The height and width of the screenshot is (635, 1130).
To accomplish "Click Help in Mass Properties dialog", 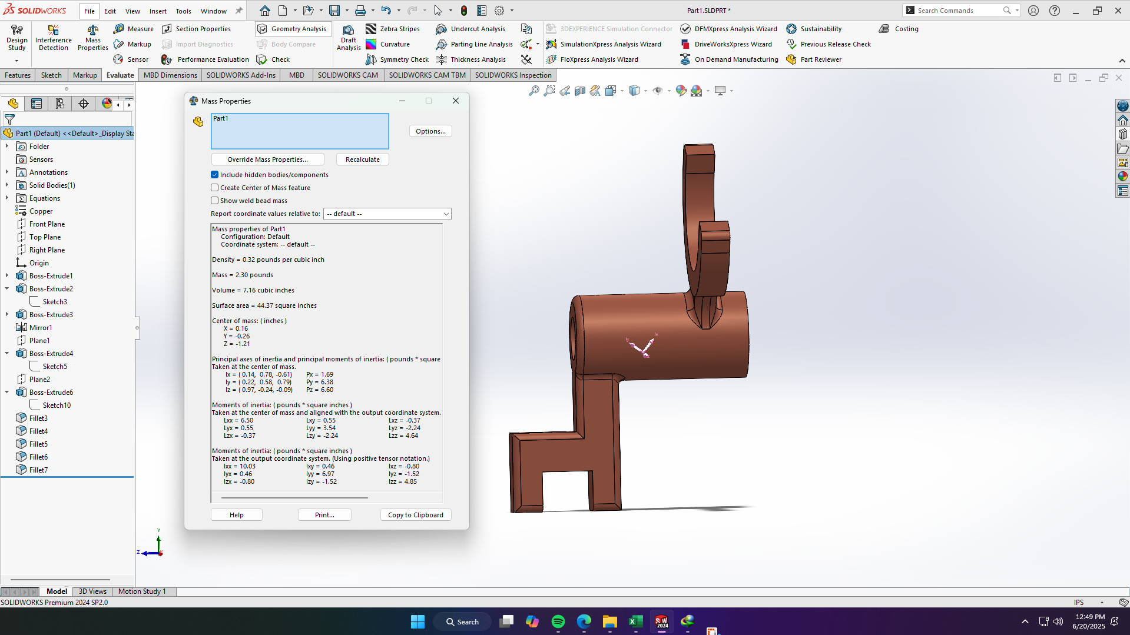I will (x=237, y=515).
